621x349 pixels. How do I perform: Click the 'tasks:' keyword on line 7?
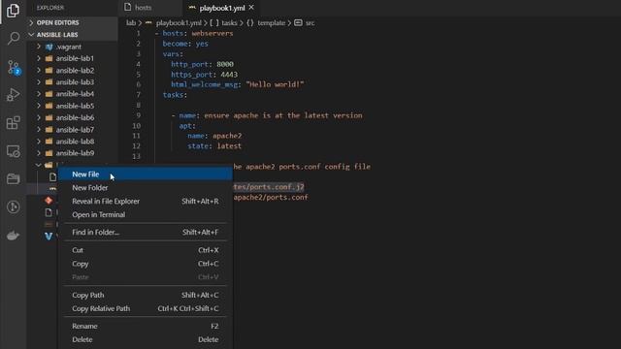(175, 95)
